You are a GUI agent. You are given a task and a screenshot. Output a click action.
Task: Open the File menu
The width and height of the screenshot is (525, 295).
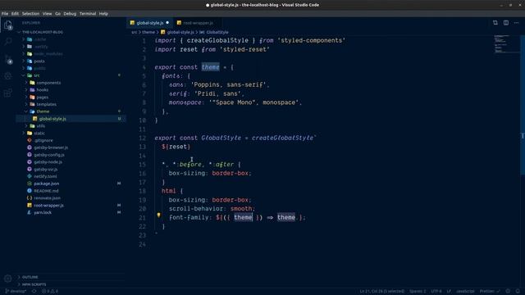tap(5, 14)
